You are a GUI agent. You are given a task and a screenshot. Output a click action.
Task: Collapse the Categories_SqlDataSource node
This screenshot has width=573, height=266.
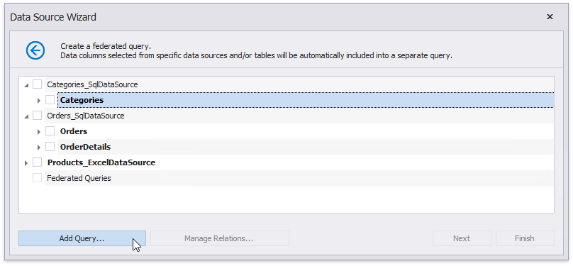pos(26,85)
